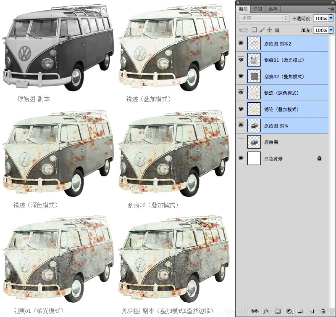
Task: Lock layer position icon
Action: pyautogui.click(x=269, y=30)
